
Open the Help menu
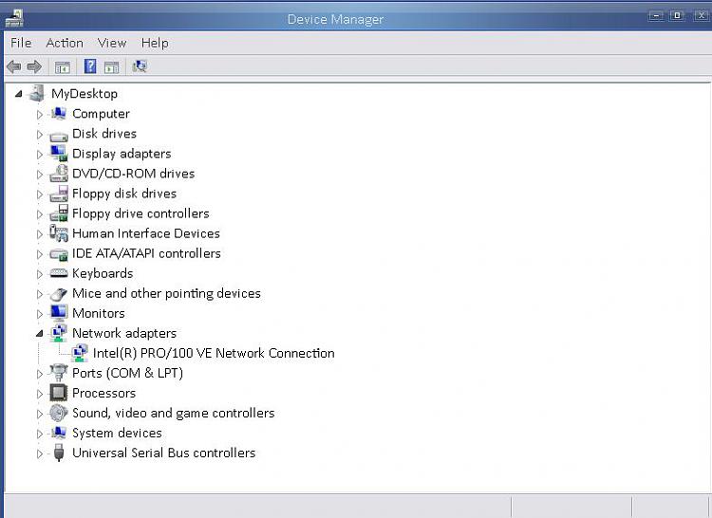(x=155, y=43)
